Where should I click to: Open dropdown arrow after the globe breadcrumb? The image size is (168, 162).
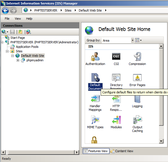(31, 10)
